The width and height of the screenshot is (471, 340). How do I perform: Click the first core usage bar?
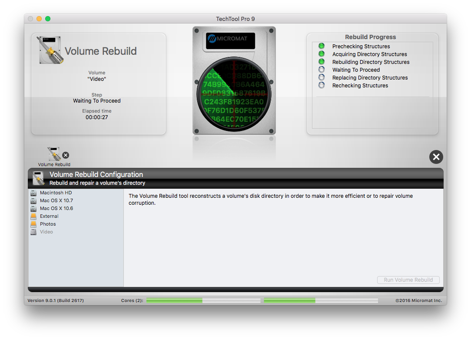tap(203, 300)
